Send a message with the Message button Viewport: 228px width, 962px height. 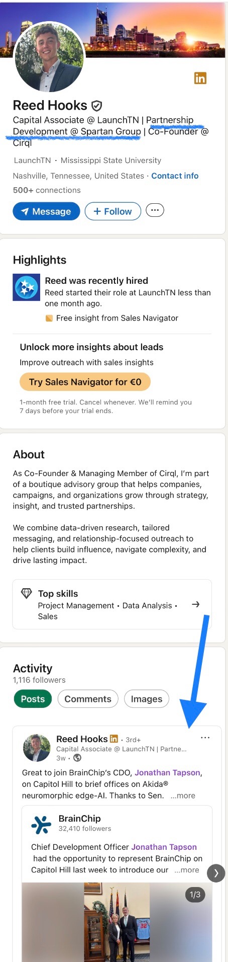point(46,211)
